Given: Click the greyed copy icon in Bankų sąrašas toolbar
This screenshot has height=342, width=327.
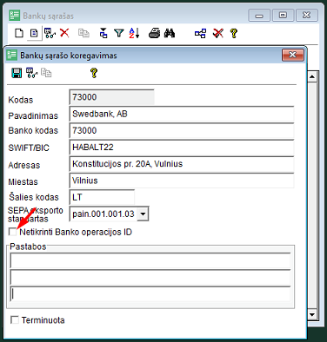Looking at the screenshot, I should point(83,33).
